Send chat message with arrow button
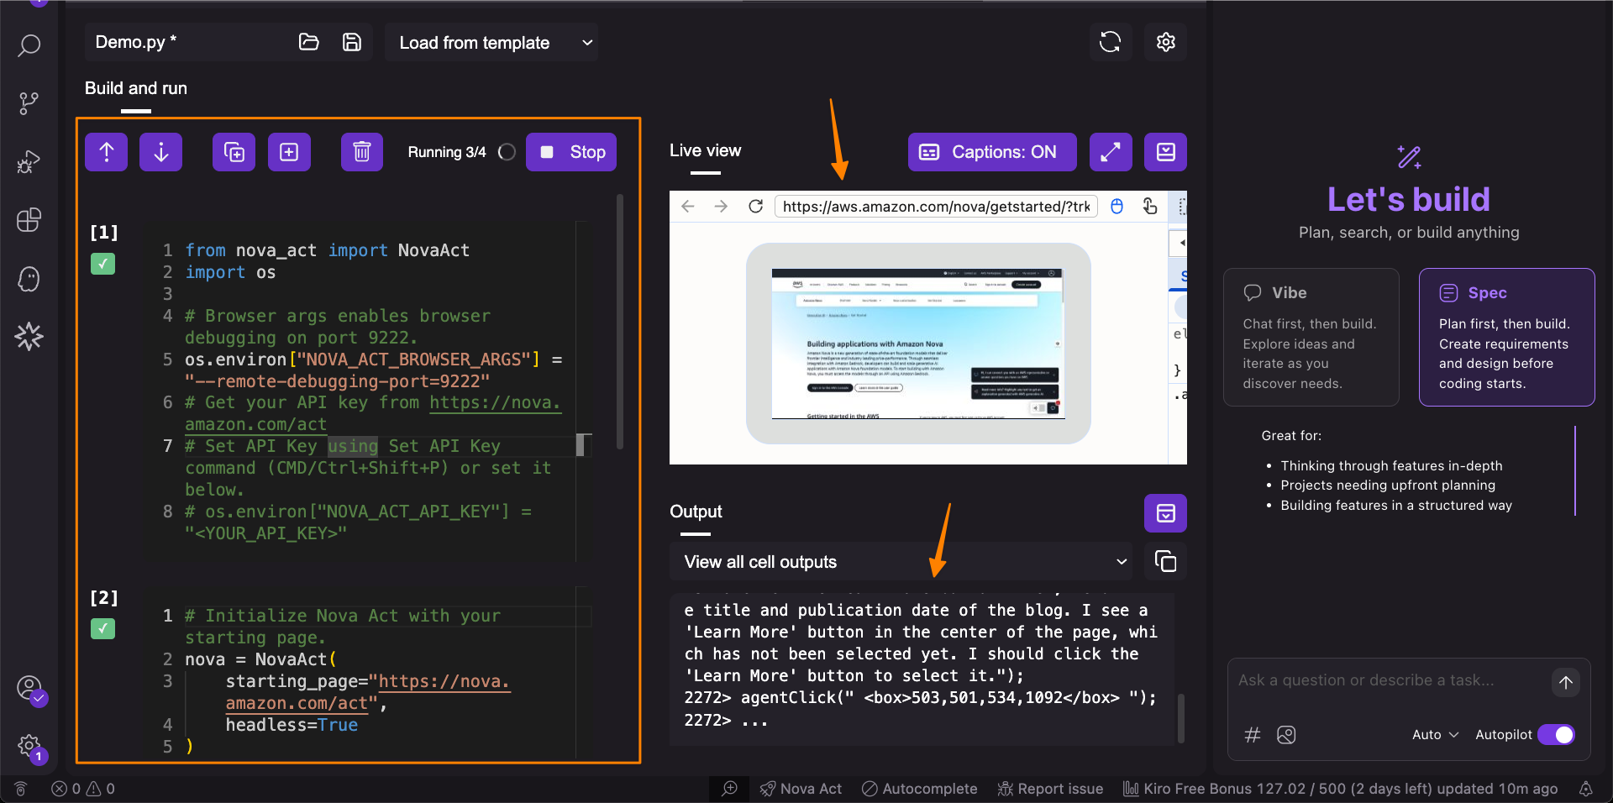Image resolution: width=1613 pixels, height=803 pixels. pos(1566,683)
